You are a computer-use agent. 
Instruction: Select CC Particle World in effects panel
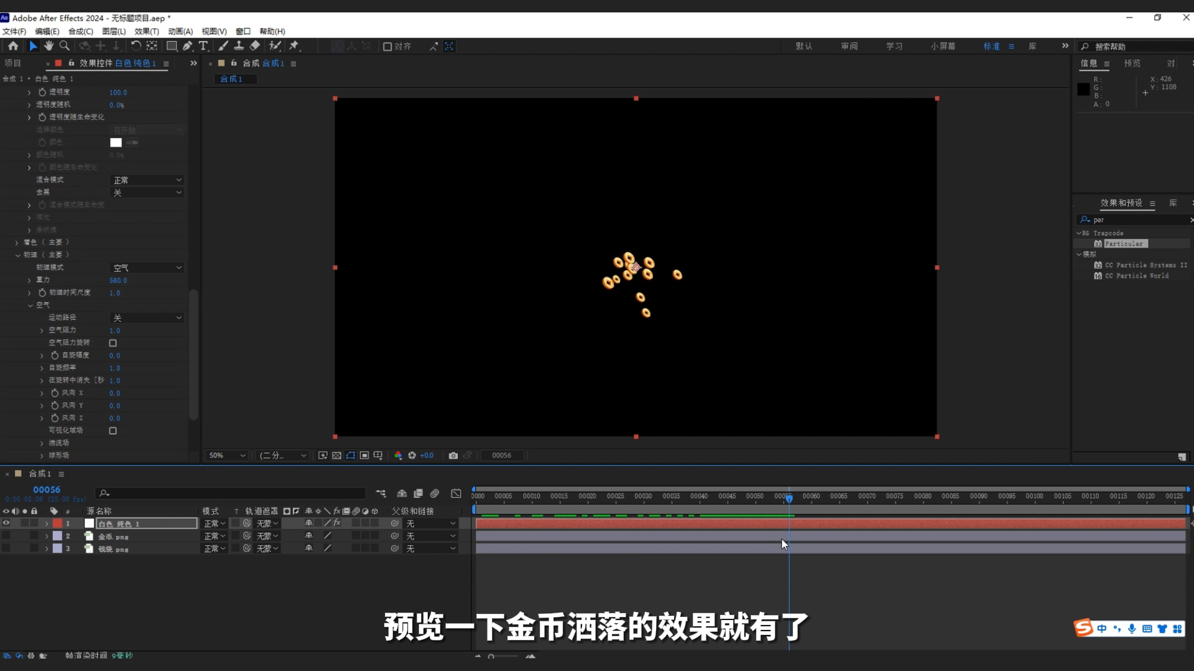[x=1137, y=276]
